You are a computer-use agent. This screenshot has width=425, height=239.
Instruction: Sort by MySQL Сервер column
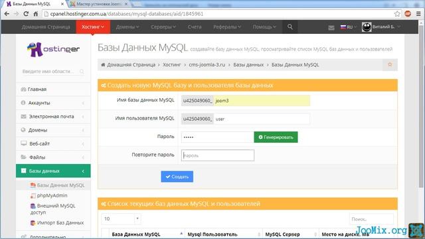click(291, 234)
